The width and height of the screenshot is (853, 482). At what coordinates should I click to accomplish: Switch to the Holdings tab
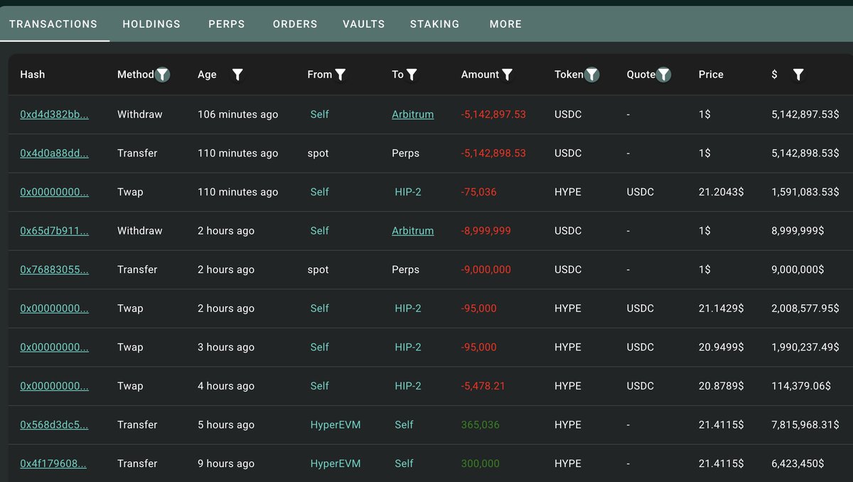coord(151,23)
